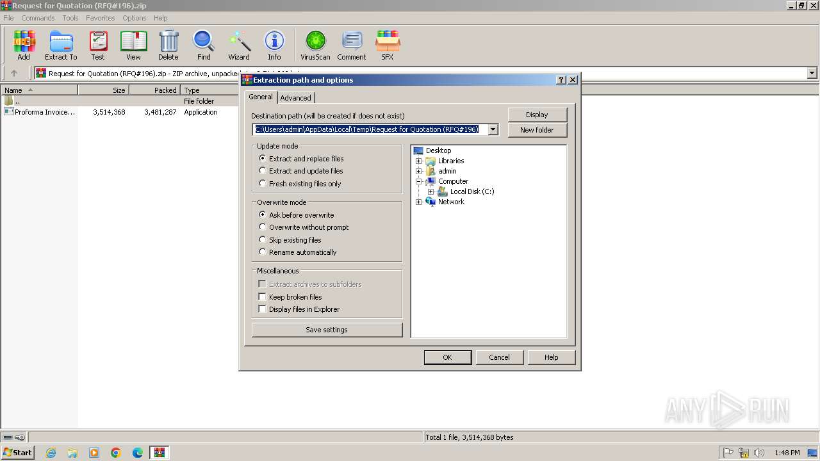Launch Google Chrome from taskbar
This screenshot has width=820, height=461.
tap(116, 453)
